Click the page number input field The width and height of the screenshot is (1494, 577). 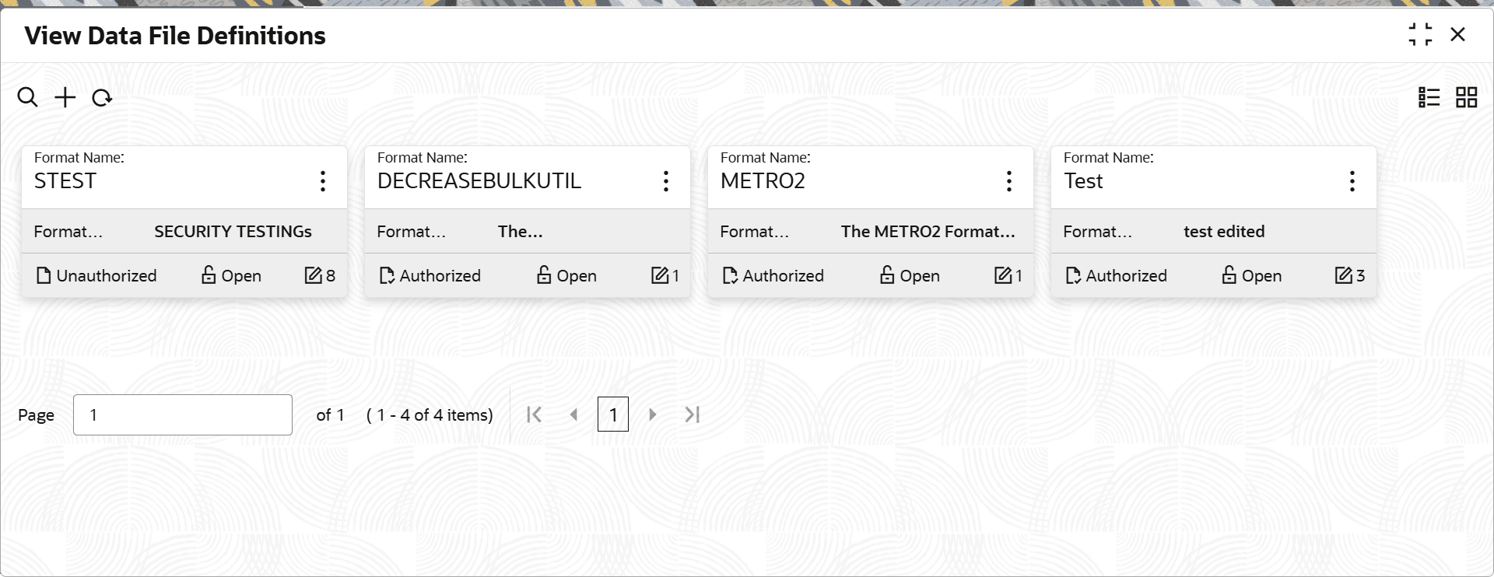[x=183, y=414]
